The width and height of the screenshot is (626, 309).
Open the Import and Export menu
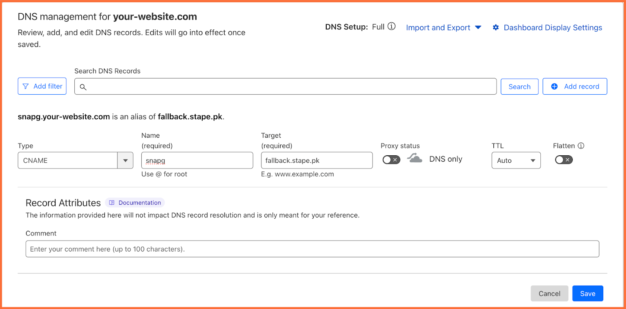tap(443, 28)
